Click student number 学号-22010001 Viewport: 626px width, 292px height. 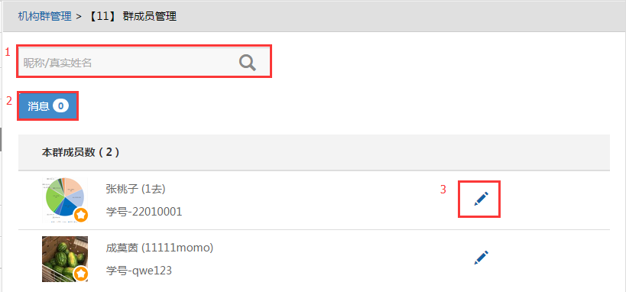tap(144, 211)
